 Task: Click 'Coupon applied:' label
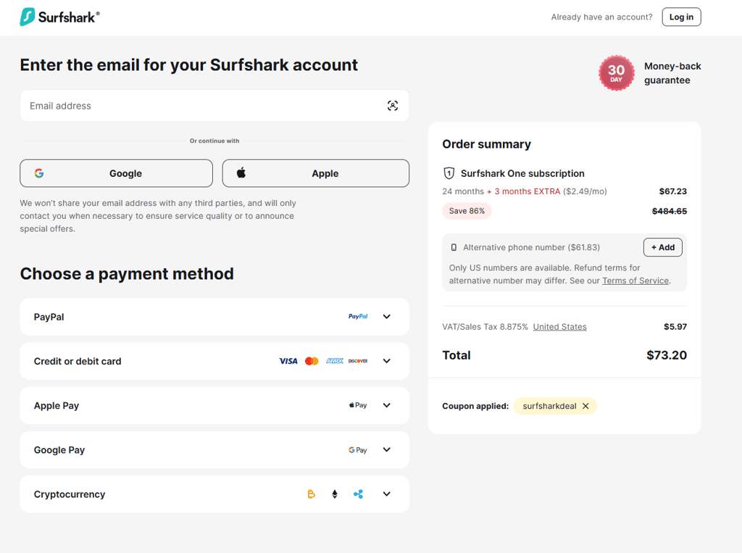click(475, 406)
